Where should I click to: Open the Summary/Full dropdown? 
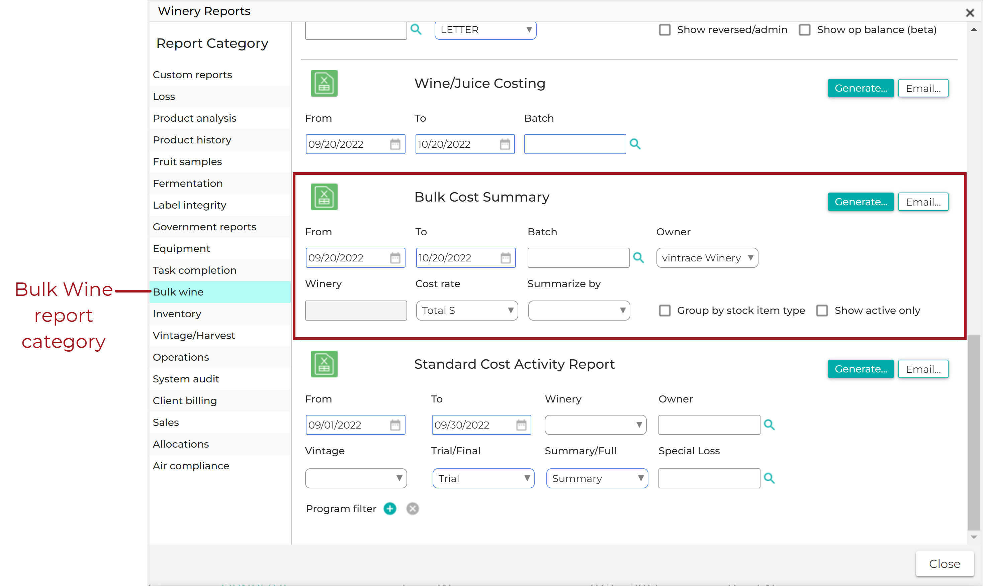click(597, 478)
